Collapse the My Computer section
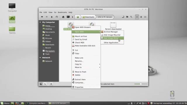The height and width of the screenshot is (105, 187). pyautogui.click(x=40, y=22)
